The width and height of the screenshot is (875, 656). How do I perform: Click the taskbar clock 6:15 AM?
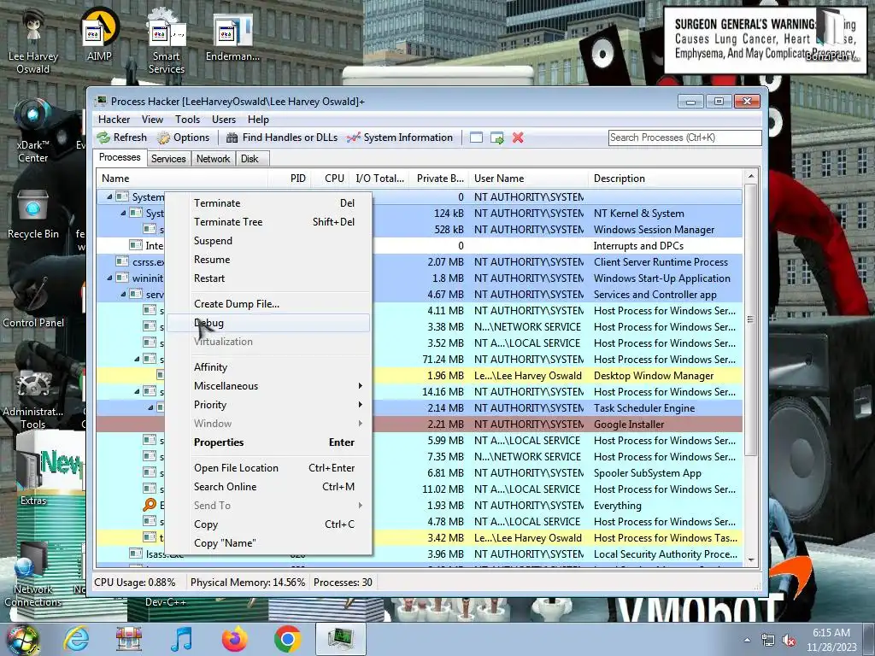pyautogui.click(x=831, y=633)
